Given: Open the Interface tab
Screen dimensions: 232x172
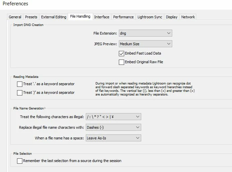Looking at the screenshot, I should pos(102,17).
